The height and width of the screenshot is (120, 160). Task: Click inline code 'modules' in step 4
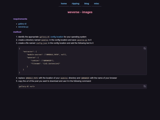click(64, 78)
